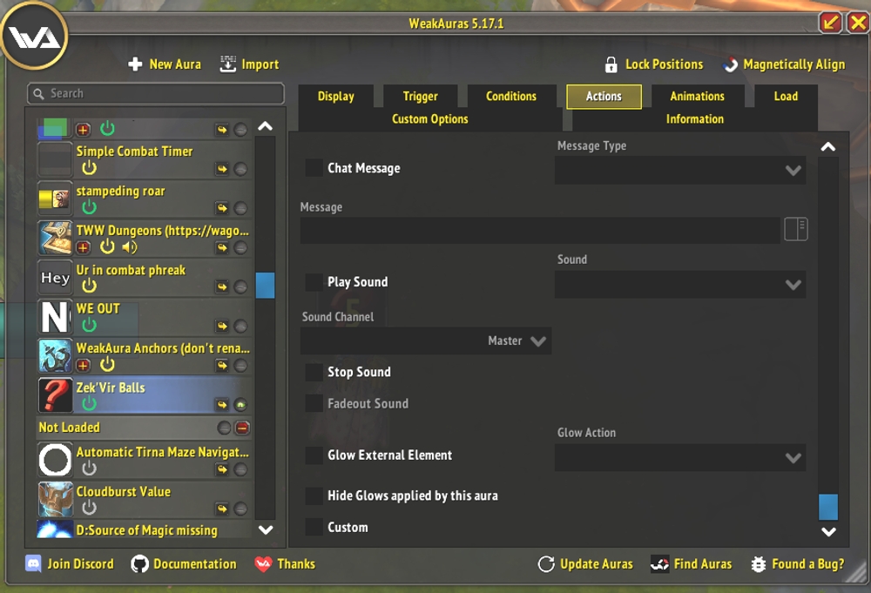Check Hide Glows applied by this aura
Image resolution: width=871 pixels, height=593 pixels.
click(x=314, y=495)
